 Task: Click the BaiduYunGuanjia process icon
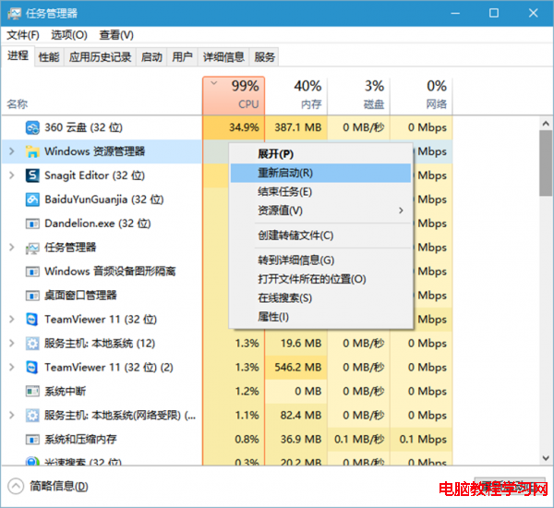(x=32, y=200)
